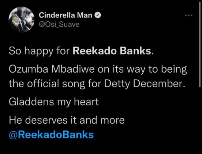Image resolution: width=202 pixels, height=154 pixels.
Task: Open Cinderella Man's profile picture
Action: pos(22,19)
